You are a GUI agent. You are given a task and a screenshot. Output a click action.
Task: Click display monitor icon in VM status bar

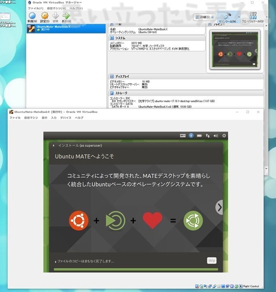tap(223, 286)
